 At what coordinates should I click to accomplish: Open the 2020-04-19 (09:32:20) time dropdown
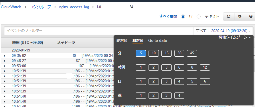231,31
